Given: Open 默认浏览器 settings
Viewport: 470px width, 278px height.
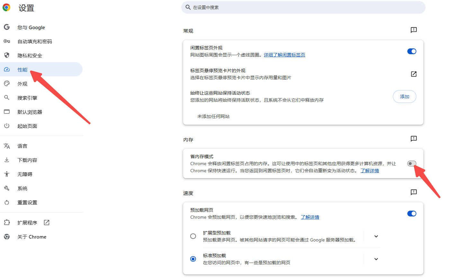Looking at the screenshot, I should (41, 112).
